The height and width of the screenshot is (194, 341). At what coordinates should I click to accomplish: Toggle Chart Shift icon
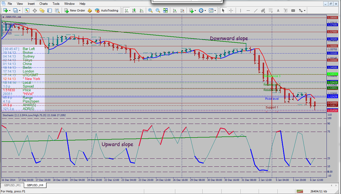pyautogui.click(x=182, y=10)
